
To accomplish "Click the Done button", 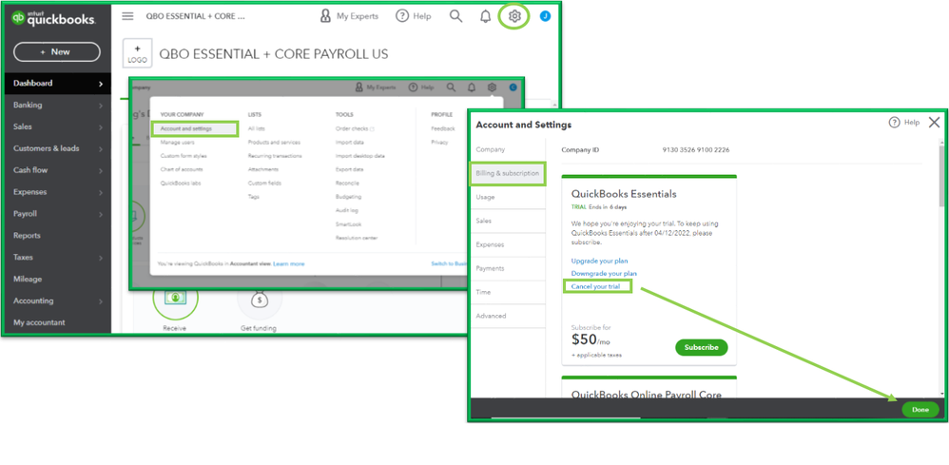I will click(920, 410).
